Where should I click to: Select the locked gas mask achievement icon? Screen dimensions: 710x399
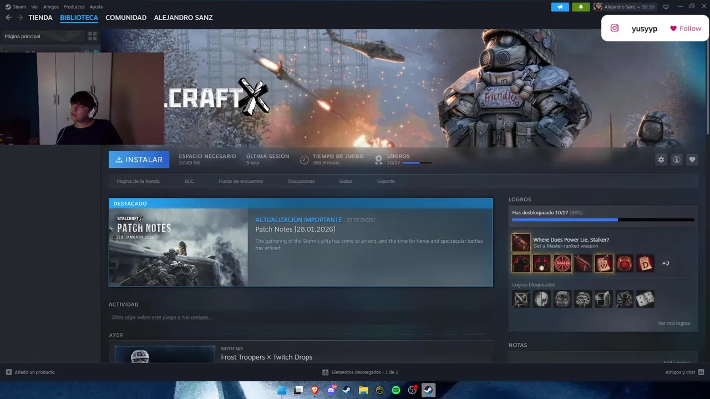point(562,299)
